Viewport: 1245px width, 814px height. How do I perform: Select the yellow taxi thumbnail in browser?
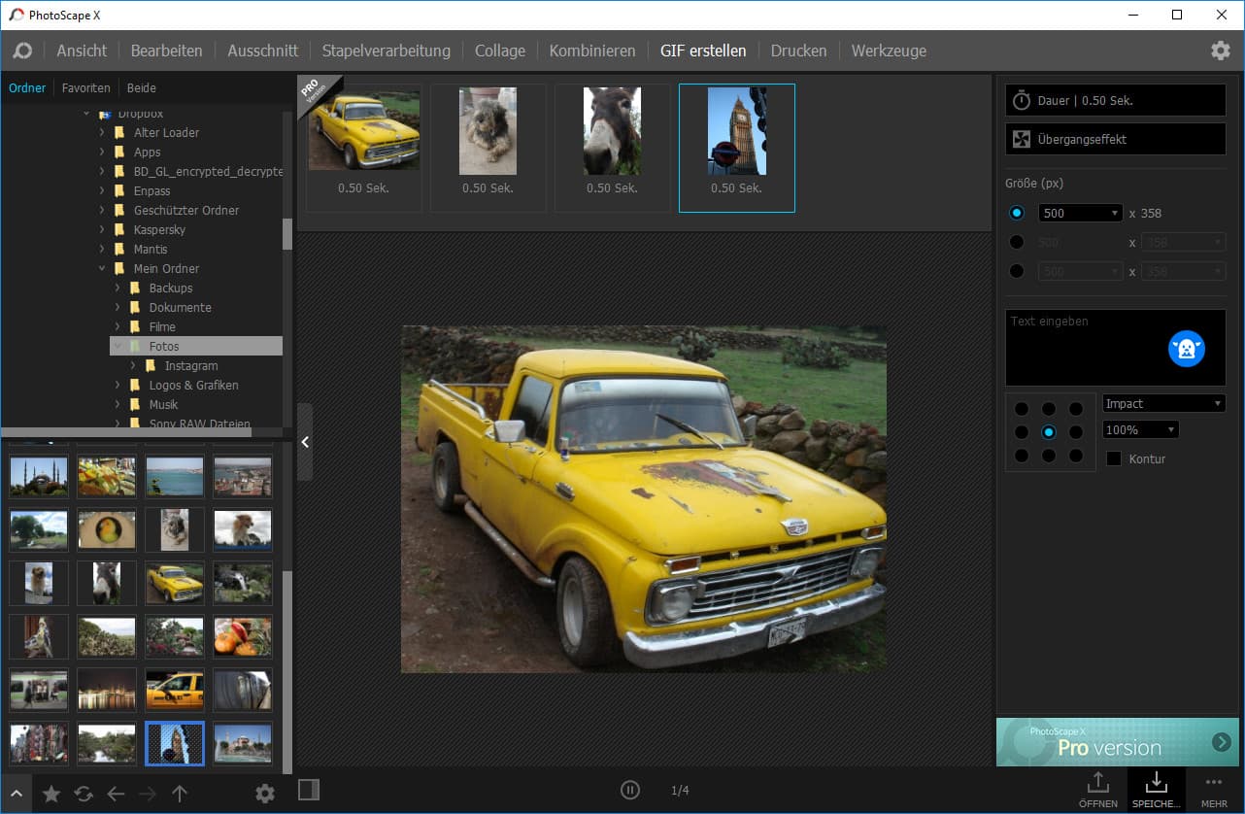pyautogui.click(x=175, y=690)
